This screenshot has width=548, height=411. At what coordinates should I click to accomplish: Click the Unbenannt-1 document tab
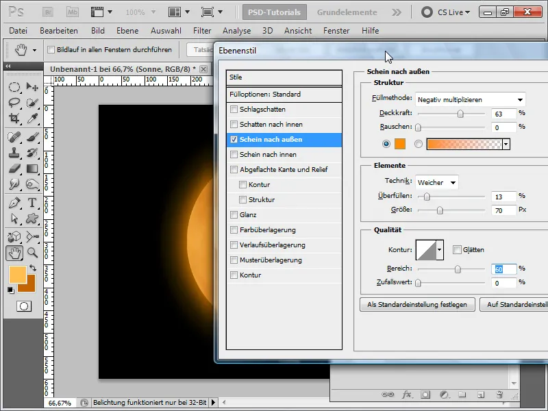click(x=123, y=69)
